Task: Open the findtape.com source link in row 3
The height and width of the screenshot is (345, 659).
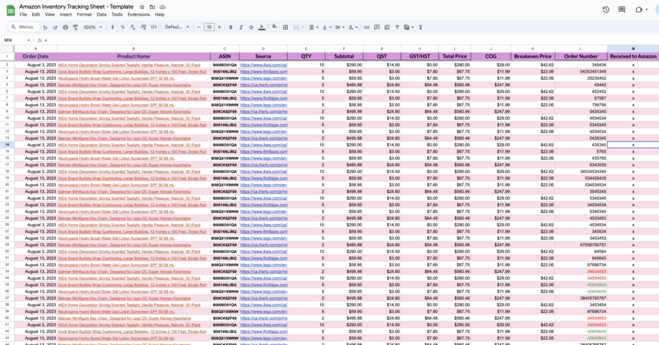Action: [x=264, y=72]
